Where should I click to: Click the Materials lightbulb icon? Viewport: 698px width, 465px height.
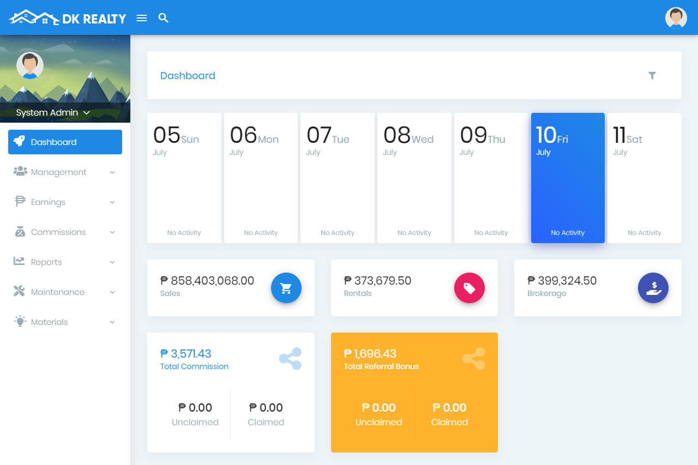[x=20, y=321]
